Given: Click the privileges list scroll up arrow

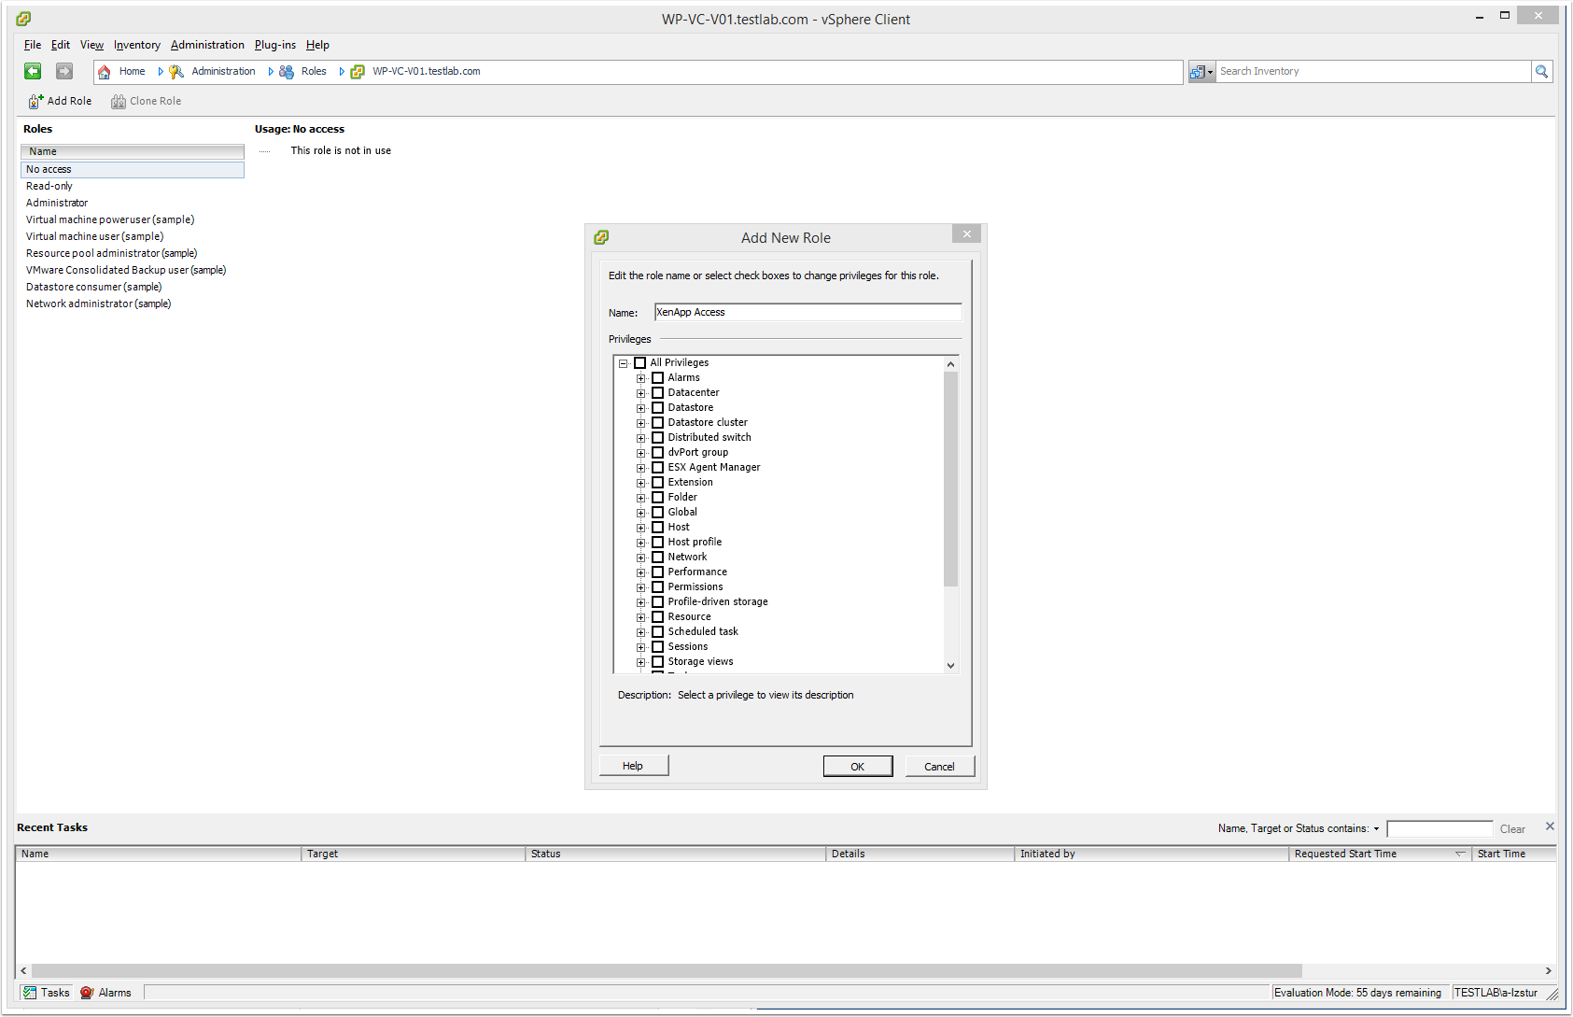Looking at the screenshot, I should pyautogui.click(x=950, y=364).
